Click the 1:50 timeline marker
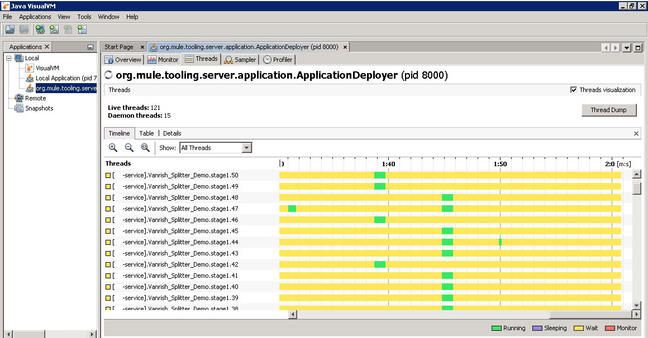This screenshot has width=648, height=338. (x=500, y=164)
